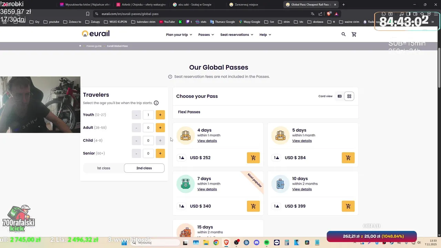Image resolution: width=441 pixels, height=248 pixels.
Task: Expand the Passes menu
Action: (x=206, y=35)
